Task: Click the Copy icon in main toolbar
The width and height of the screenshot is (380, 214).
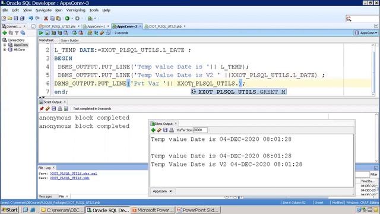Action: [x=52, y=18]
